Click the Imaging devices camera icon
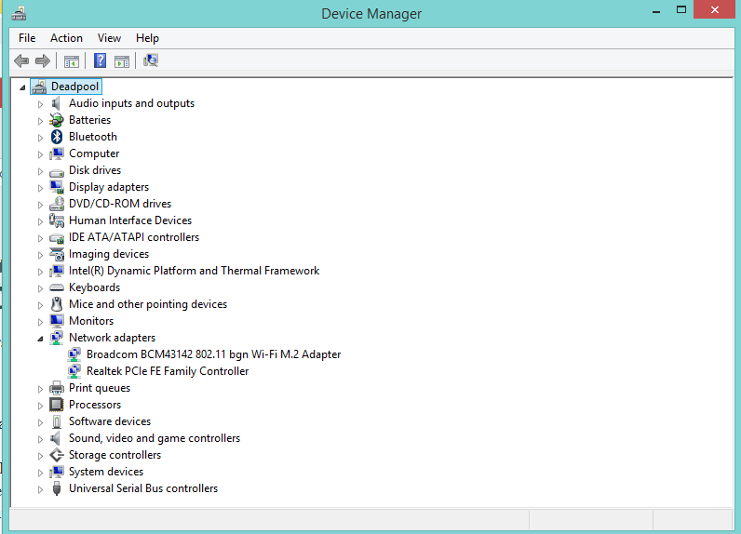Screen dimensions: 741x534 57,255
